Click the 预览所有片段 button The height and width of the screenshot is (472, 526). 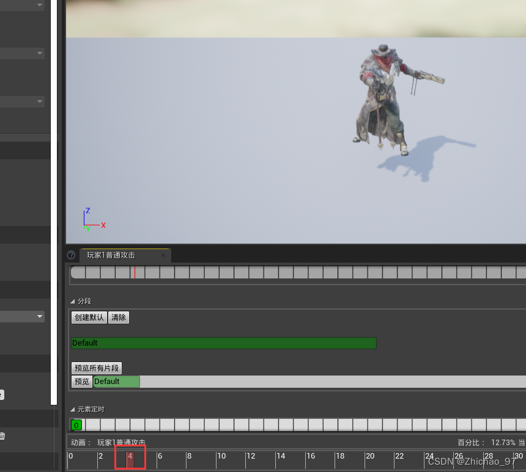tap(97, 368)
